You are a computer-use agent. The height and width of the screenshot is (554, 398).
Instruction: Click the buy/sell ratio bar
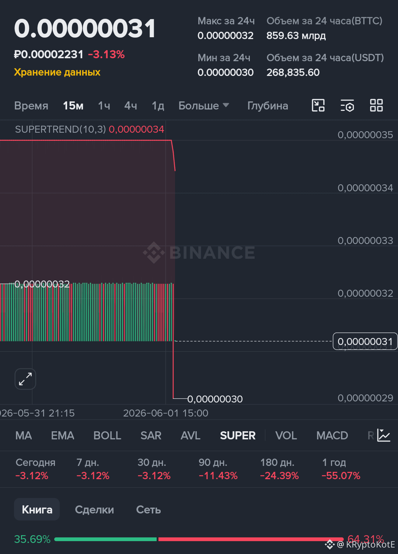(x=199, y=539)
